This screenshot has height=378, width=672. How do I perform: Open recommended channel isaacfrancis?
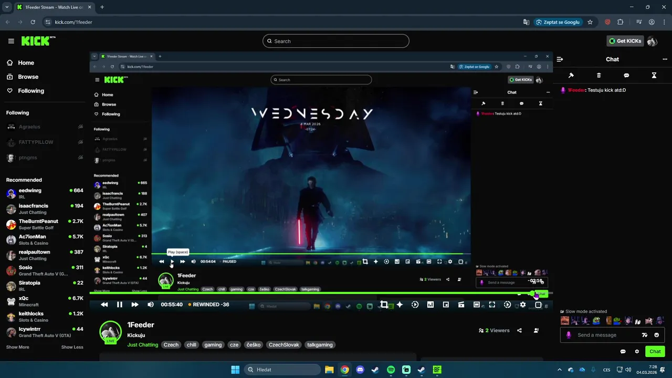tap(45, 208)
